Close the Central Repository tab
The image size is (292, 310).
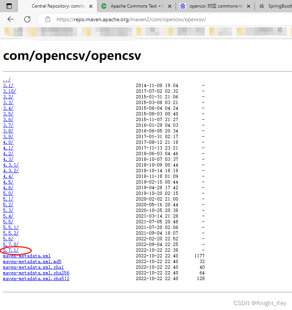point(91,6)
